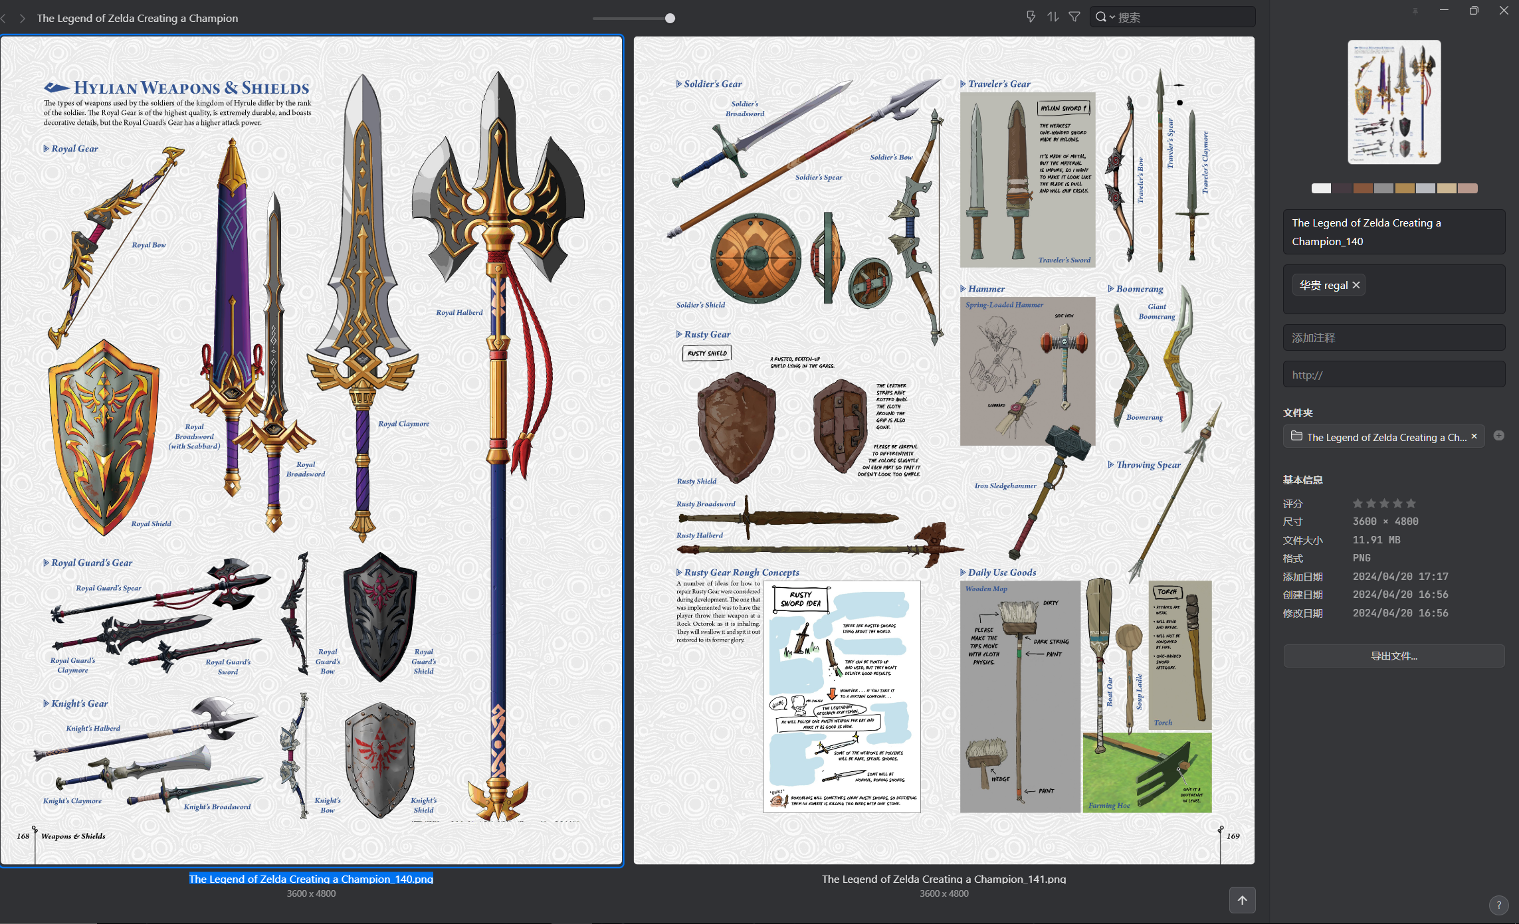Remove the 华贵 regal tag
This screenshot has height=924, width=1519.
click(x=1356, y=285)
